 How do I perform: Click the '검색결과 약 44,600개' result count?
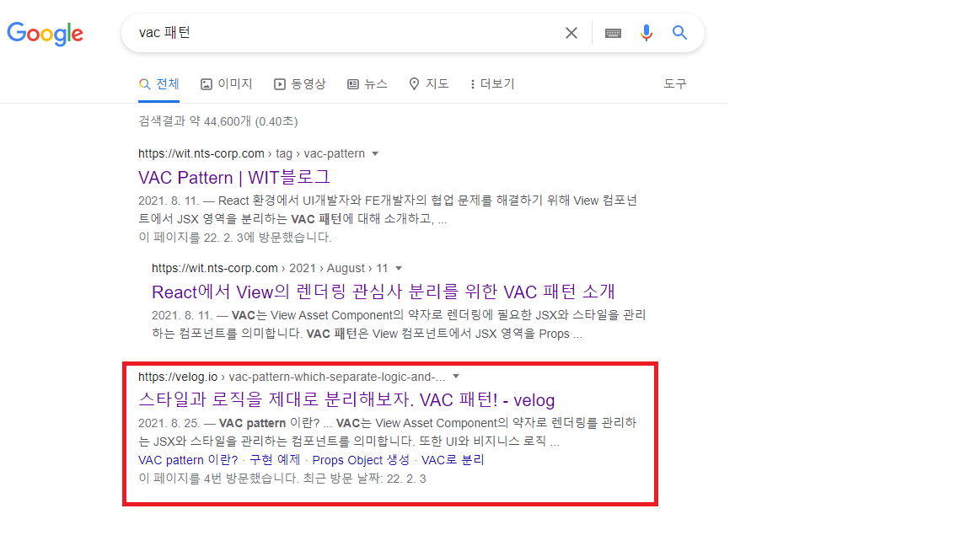[218, 121]
